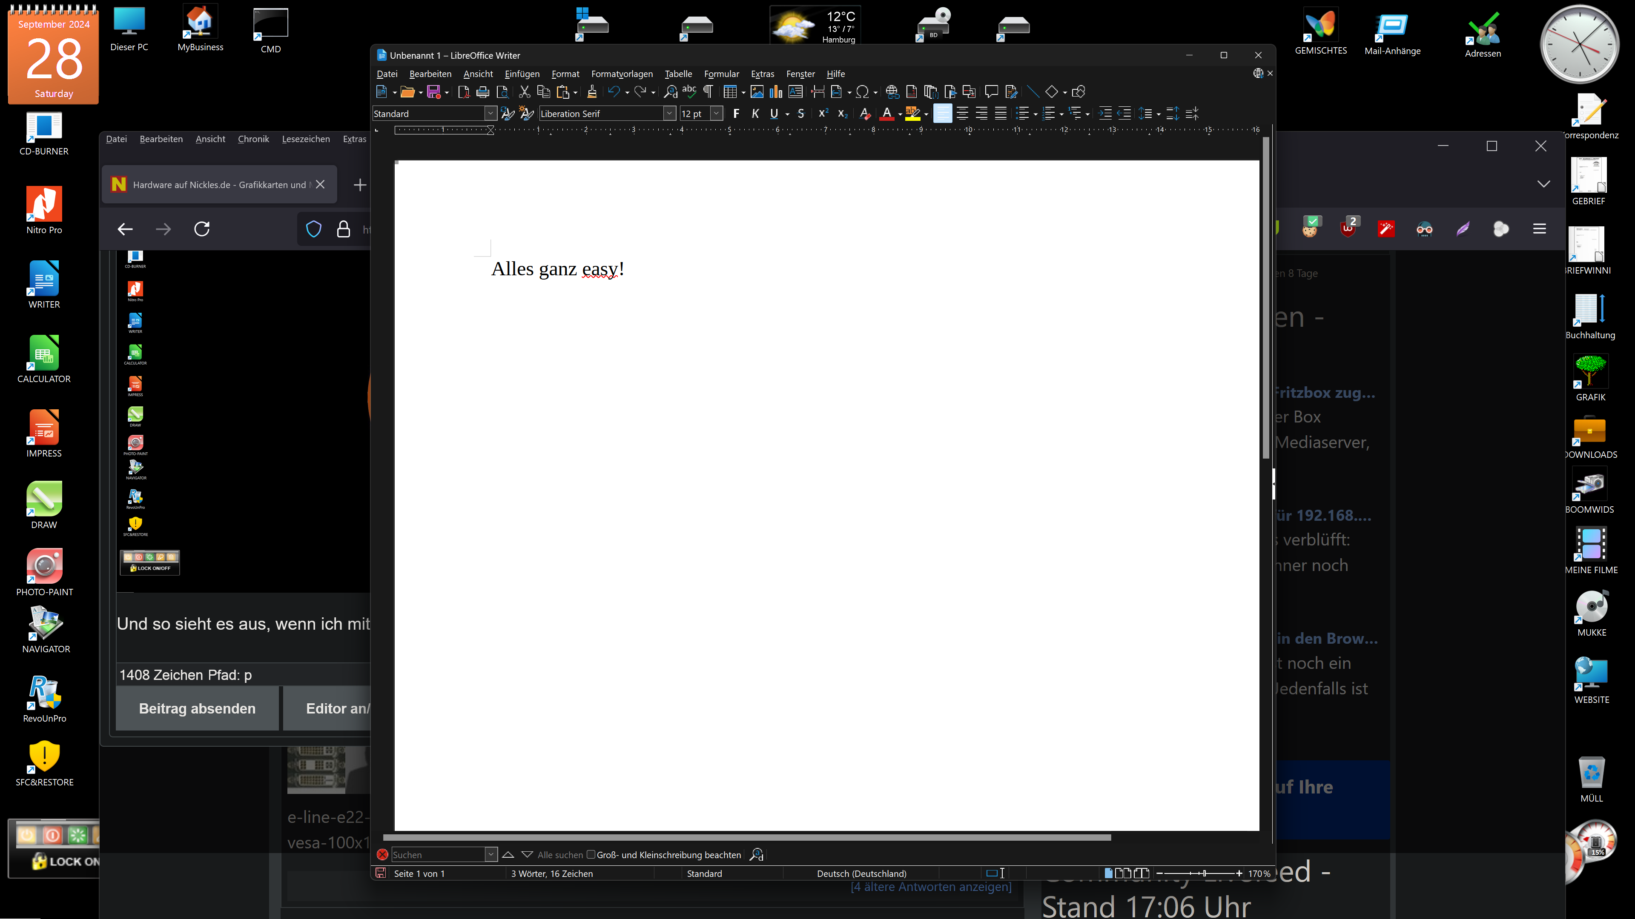Click the Undo arrow icon

[x=614, y=93]
